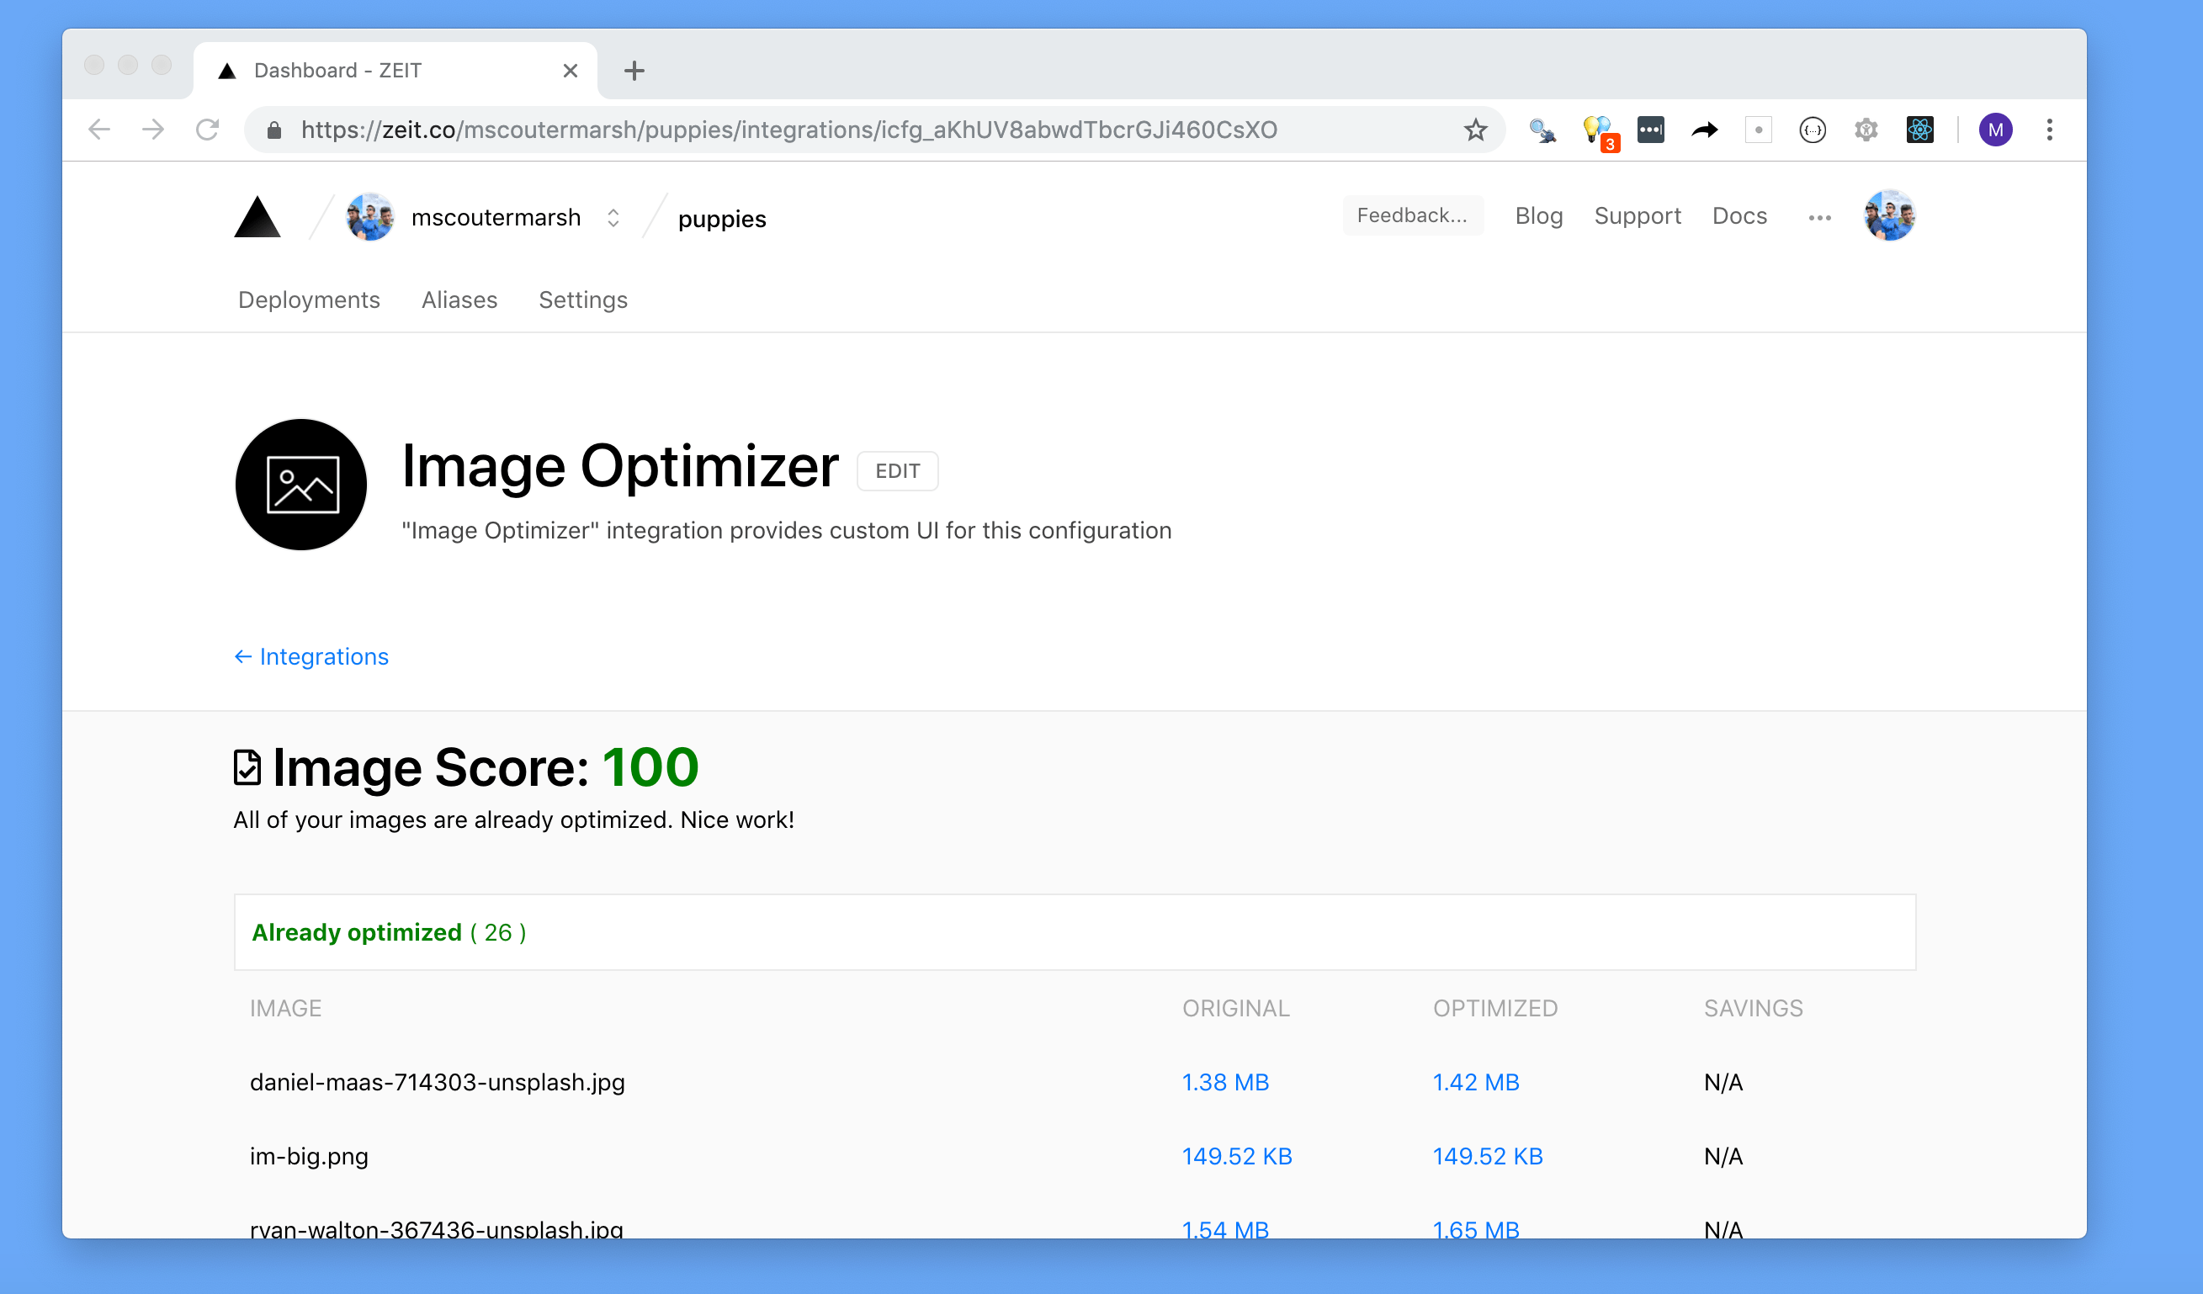Open original 149.52 KB link for im-big.png
This screenshot has height=1294, width=2203.
coord(1237,1157)
